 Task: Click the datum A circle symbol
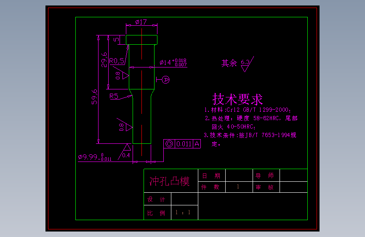click(x=166, y=80)
